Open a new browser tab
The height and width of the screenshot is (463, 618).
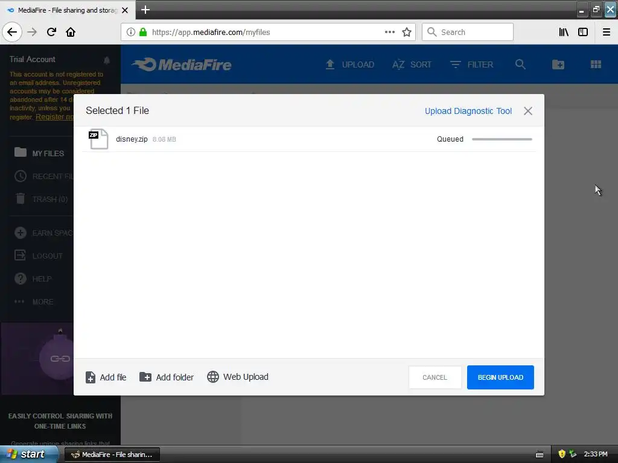pos(145,10)
